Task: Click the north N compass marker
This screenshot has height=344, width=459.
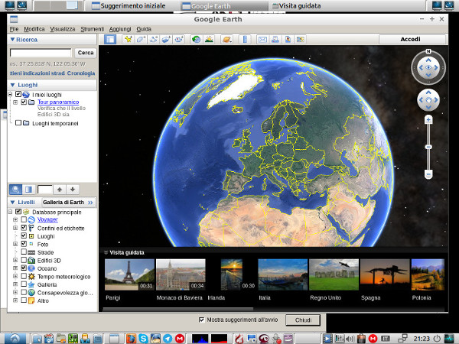Action: coord(428,51)
